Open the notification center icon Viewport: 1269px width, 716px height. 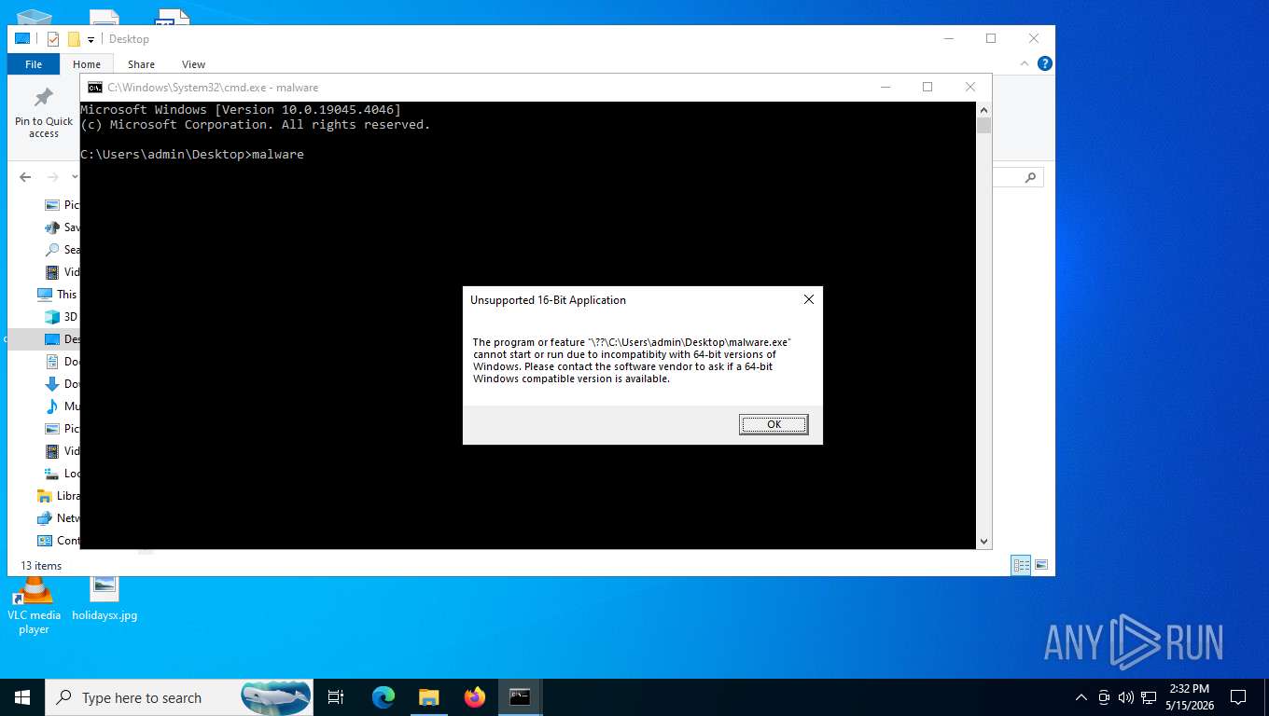[1238, 697]
